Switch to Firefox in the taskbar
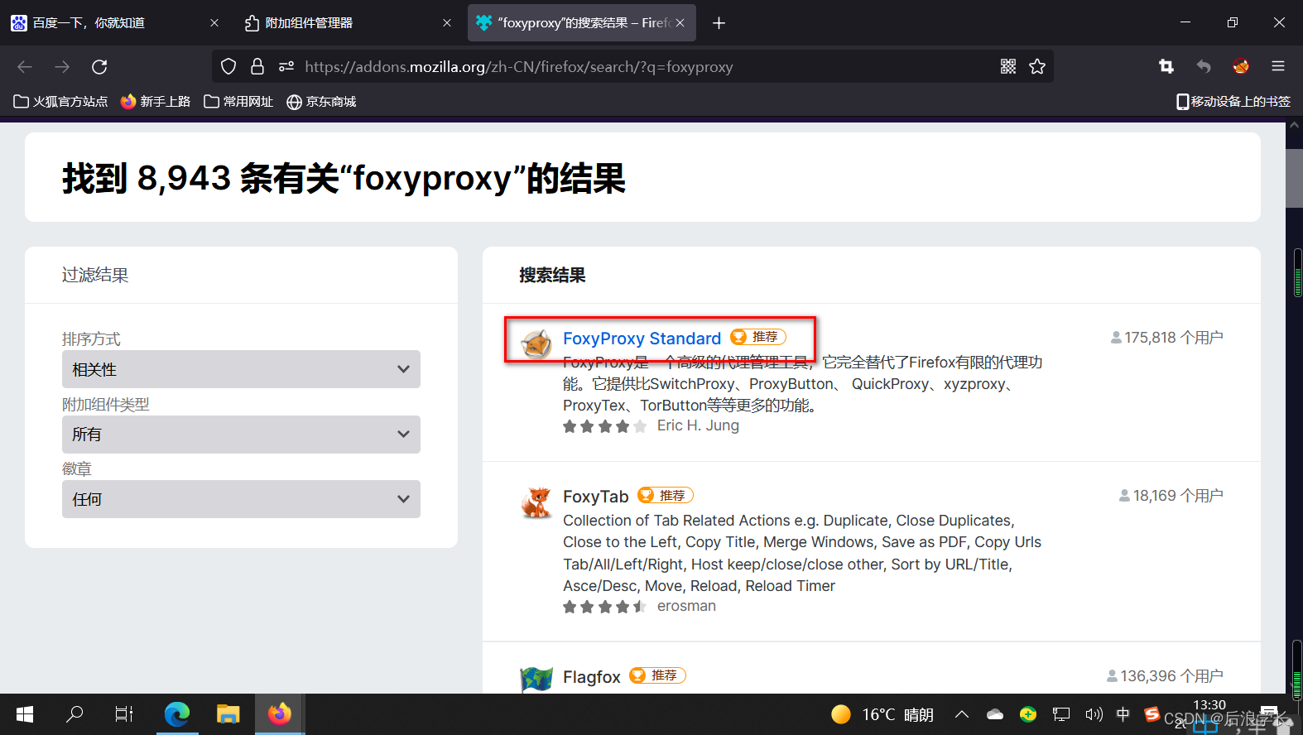This screenshot has height=735, width=1303. click(280, 714)
